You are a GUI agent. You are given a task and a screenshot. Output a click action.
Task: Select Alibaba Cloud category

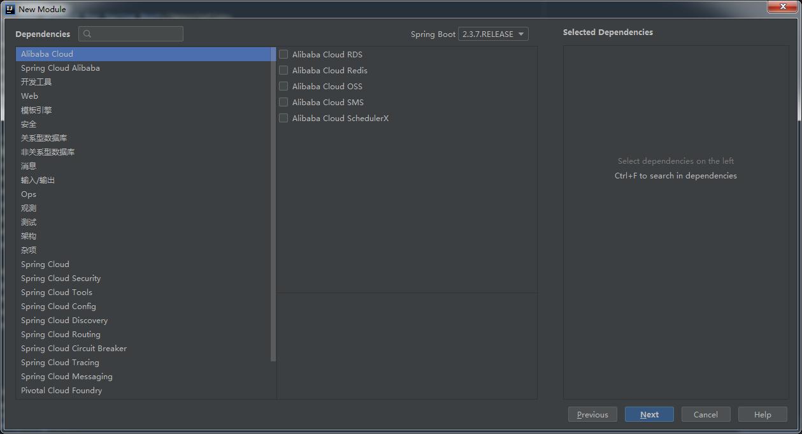[143, 54]
